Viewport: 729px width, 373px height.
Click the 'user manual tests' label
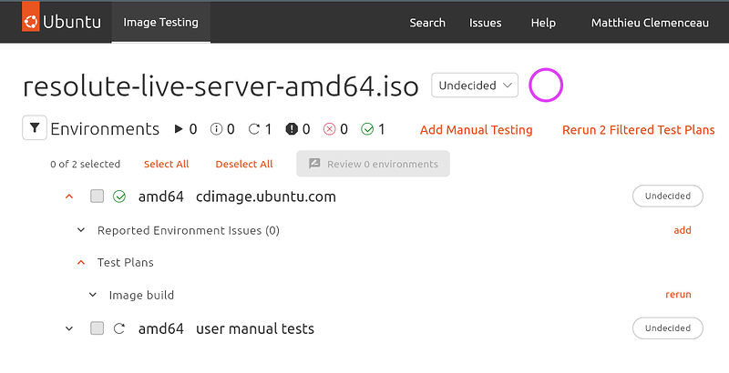click(255, 329)
